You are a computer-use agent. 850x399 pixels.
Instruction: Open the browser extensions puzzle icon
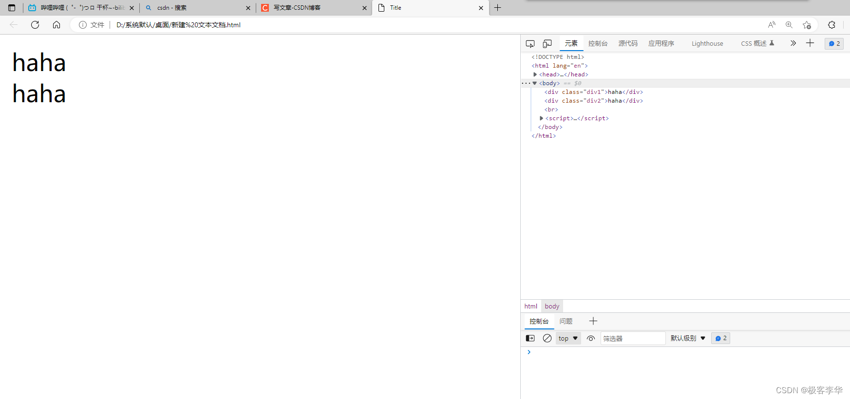tap(831, 25)
